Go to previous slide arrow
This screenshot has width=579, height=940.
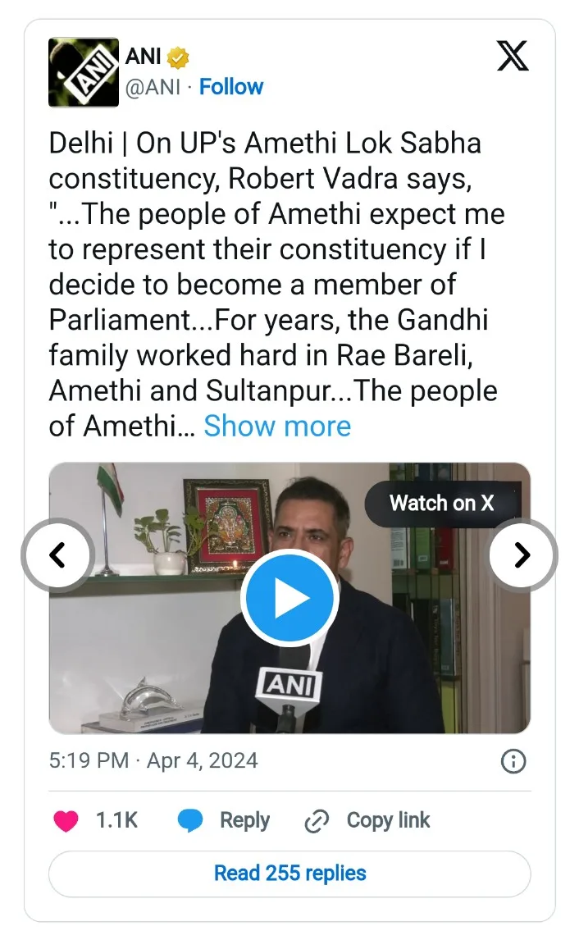click(x=57, y=555)
